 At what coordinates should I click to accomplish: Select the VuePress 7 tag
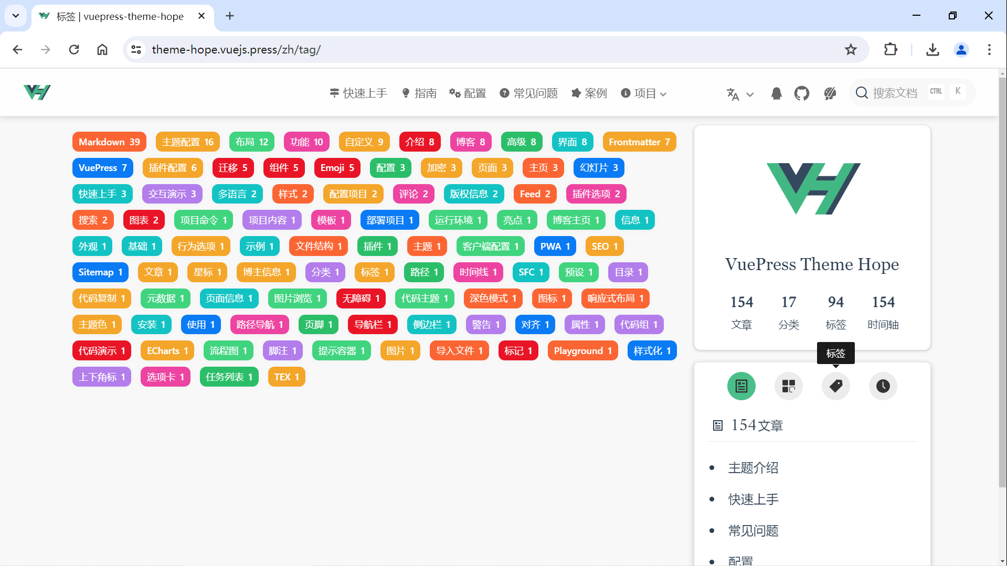pos(102,168)
